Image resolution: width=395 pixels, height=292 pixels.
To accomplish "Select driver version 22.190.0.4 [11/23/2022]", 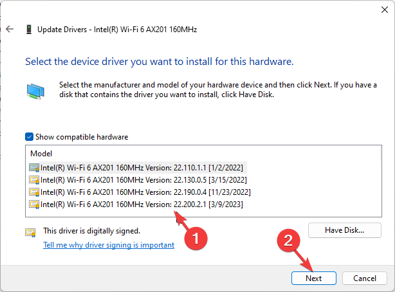I will 145,192.
